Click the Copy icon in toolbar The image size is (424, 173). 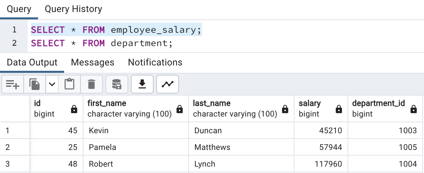click(x=34, y=84)
